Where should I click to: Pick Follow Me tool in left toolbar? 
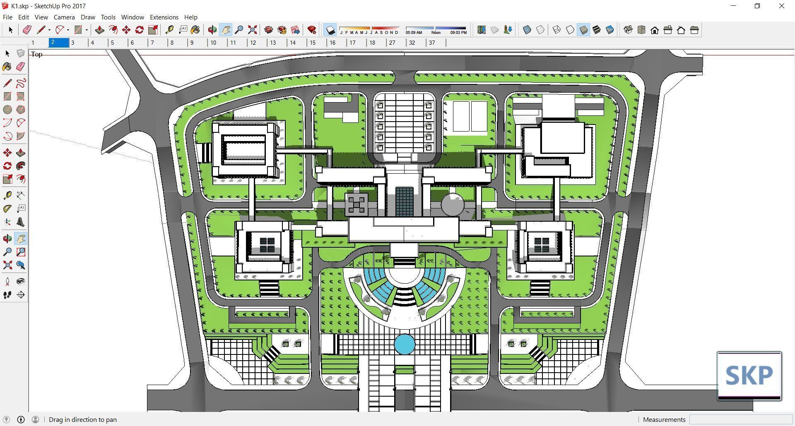[21, 166]
